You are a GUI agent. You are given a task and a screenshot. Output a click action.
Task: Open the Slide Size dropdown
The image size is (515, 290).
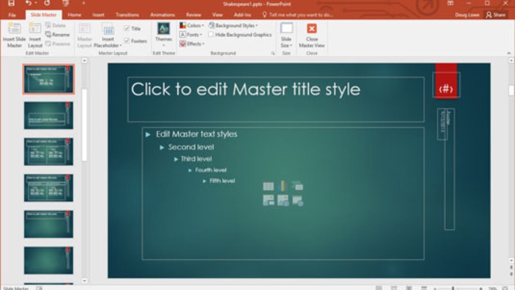coord(286,35)
